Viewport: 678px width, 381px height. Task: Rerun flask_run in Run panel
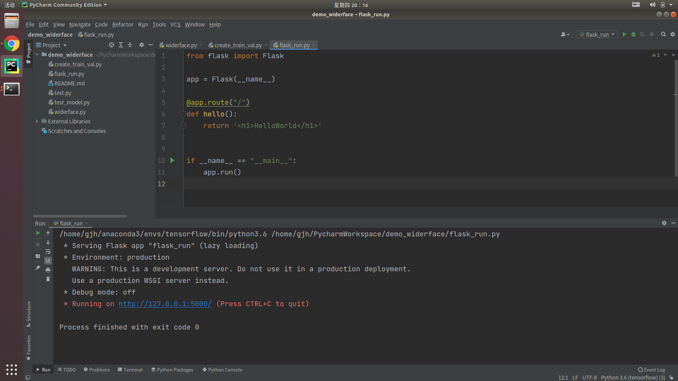click(x=38, y=233)
